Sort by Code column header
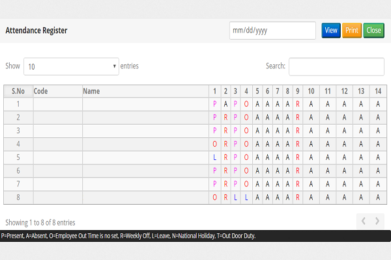391x260 pixels. (x=57, y=91)
